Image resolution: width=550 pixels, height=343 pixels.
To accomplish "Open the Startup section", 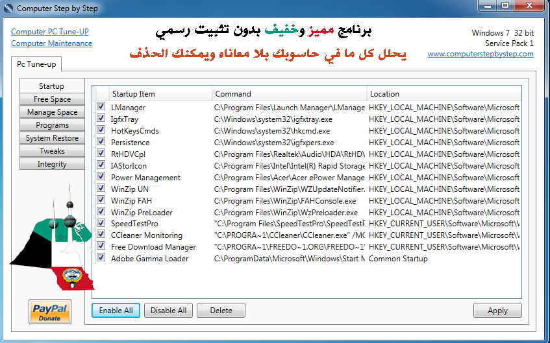I will (52, 86).
